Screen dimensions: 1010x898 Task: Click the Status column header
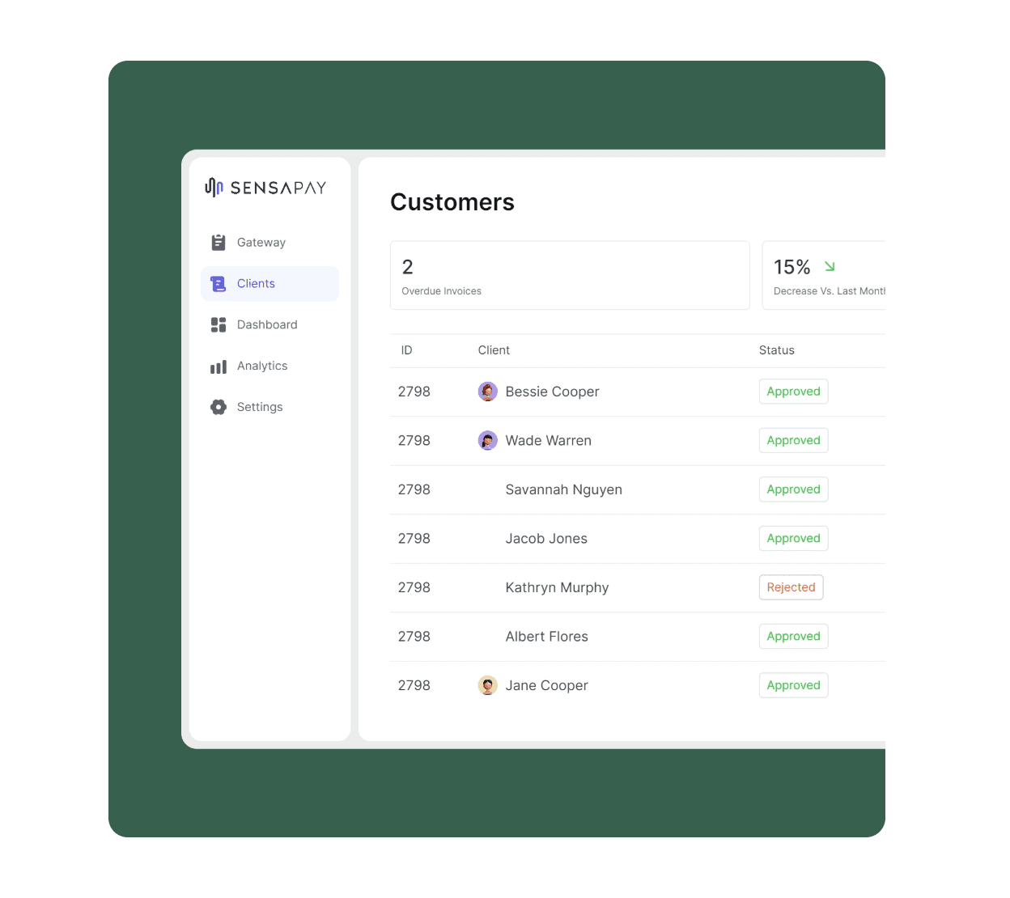(x=776, y=350)
